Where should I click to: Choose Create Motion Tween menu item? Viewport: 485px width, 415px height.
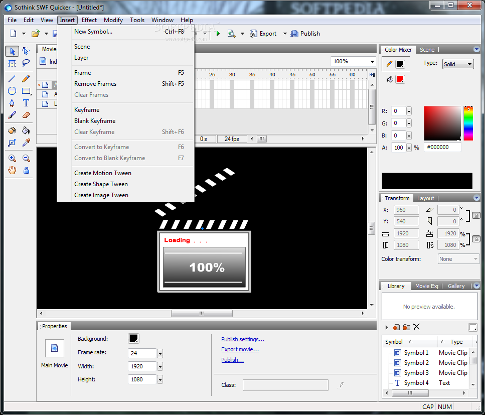pos(125,173)
